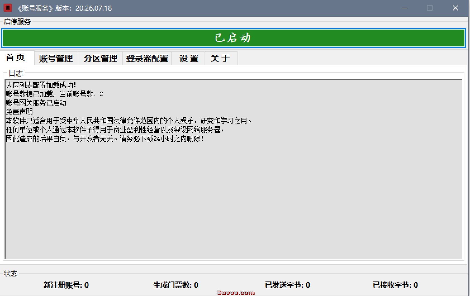Open the 分区管理 tab
Screen dimensions: 470x296
click(x=101, y=58)
